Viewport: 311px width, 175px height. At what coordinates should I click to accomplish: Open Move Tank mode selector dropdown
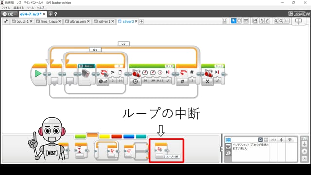135,81
